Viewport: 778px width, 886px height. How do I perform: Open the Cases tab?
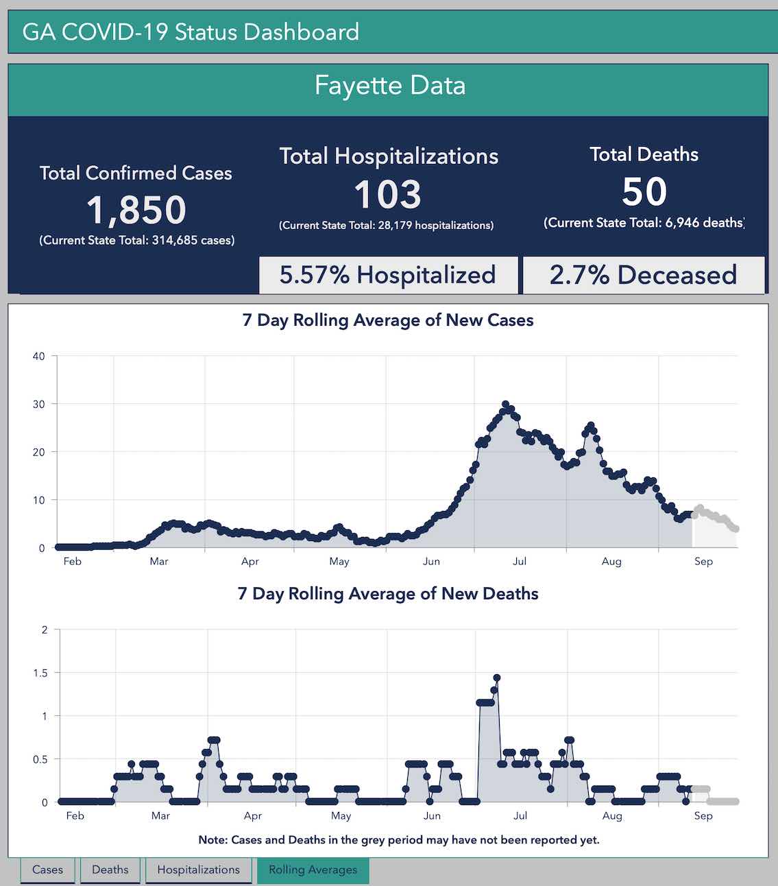click(47, 870)
